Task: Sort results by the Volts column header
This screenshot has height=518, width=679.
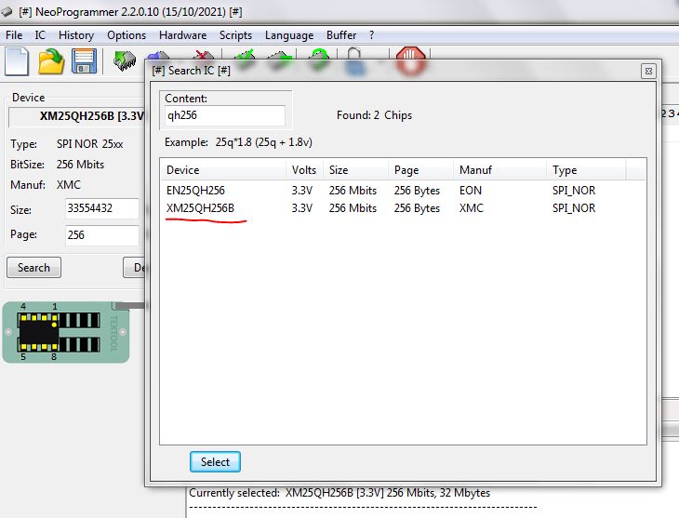Action: click(x=304, y=170)
